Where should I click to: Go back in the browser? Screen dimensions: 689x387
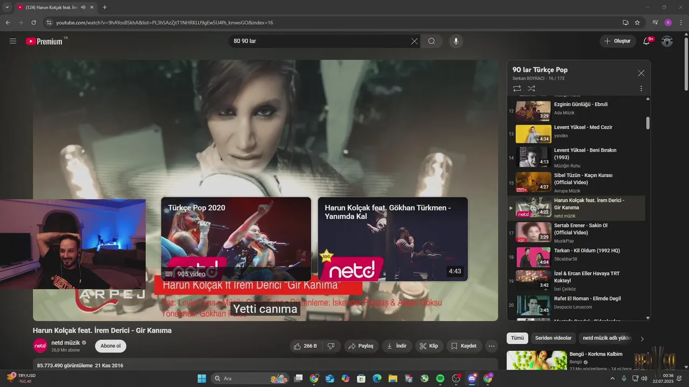[x=8, y=23]
